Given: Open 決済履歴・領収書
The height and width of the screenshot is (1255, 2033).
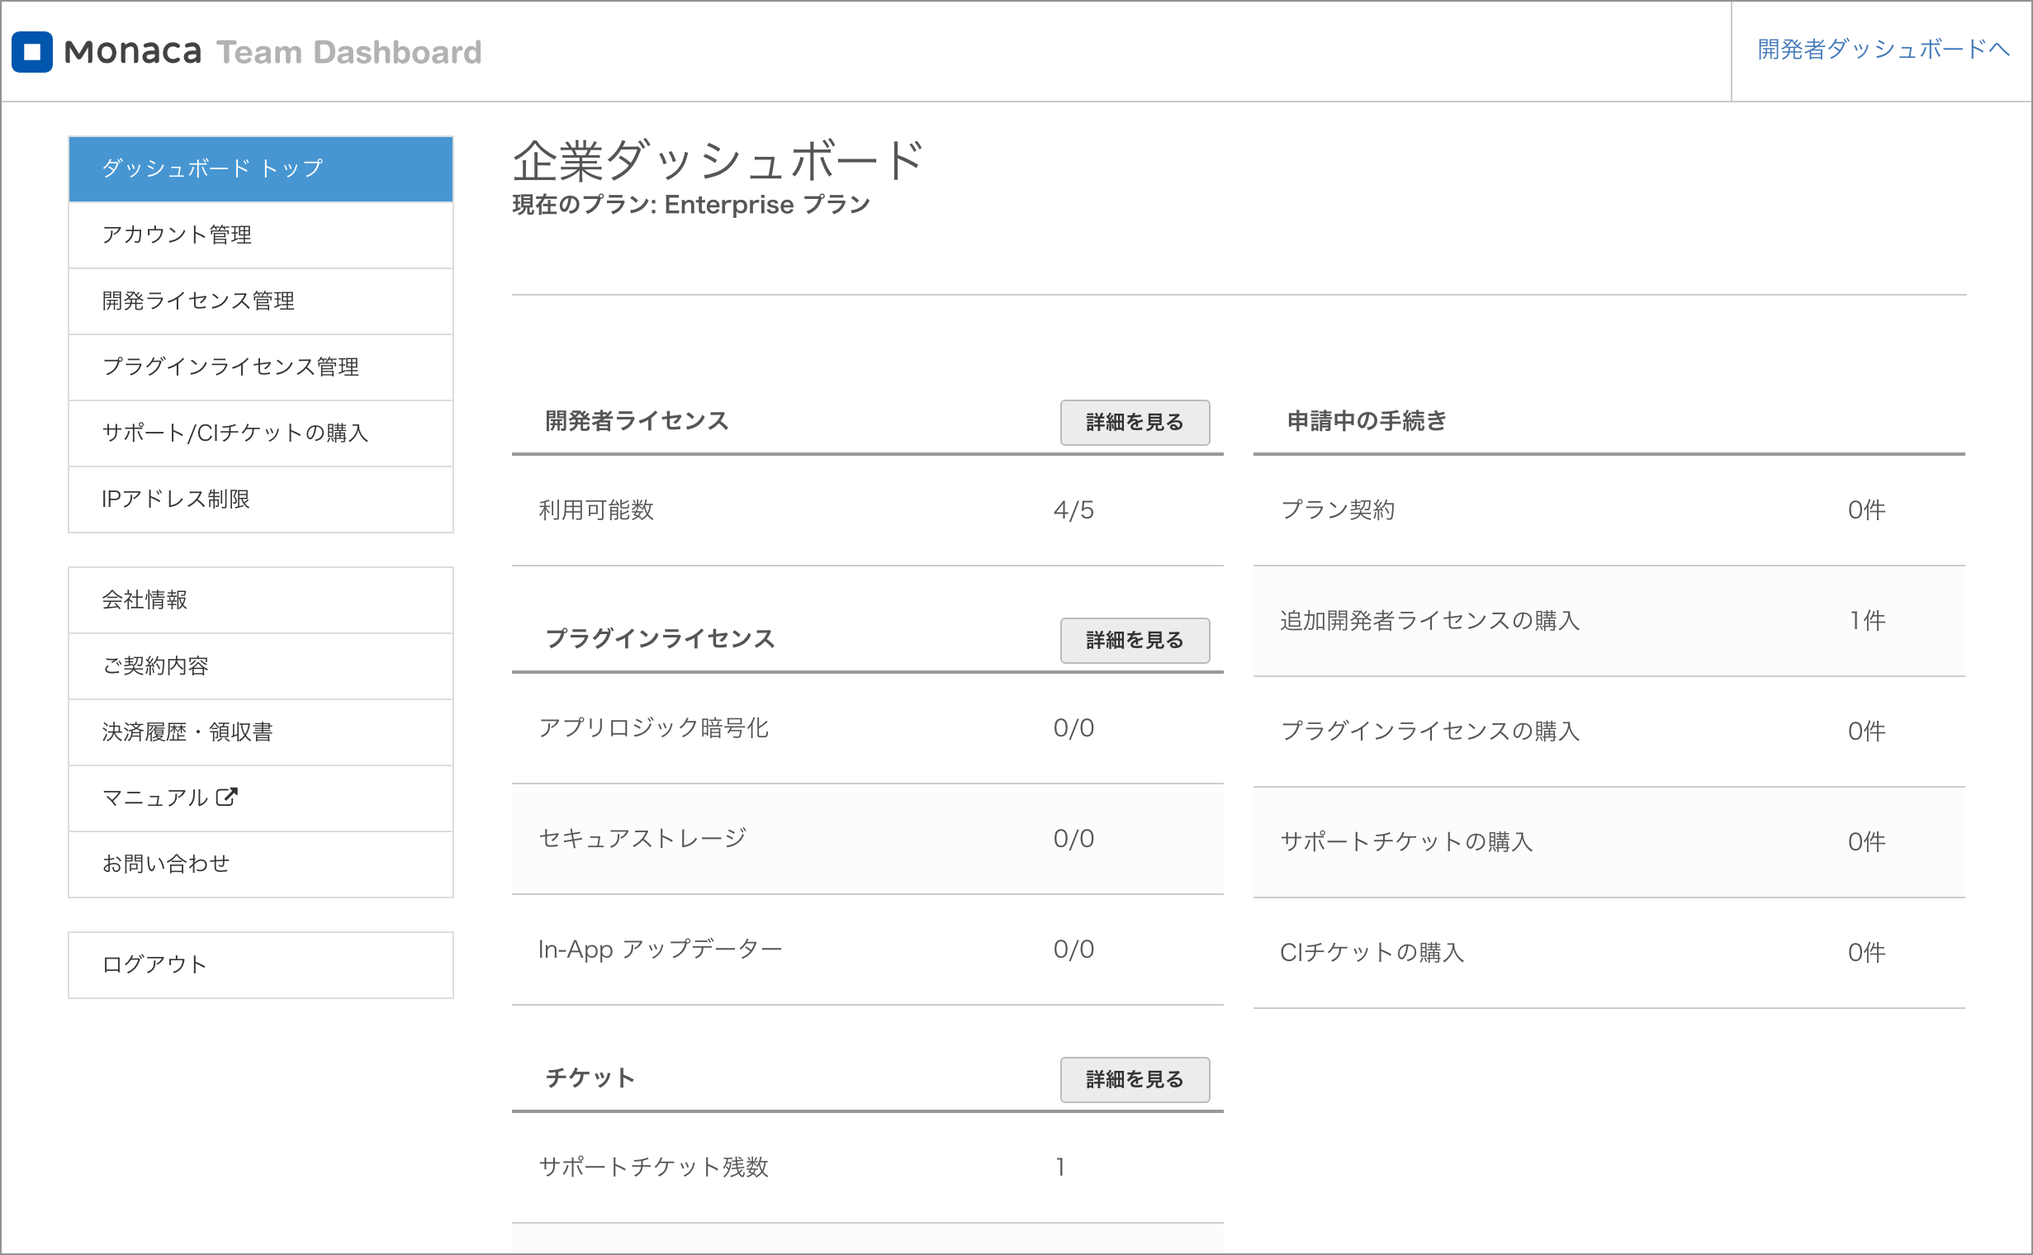Looking at the screenshot, I should (261, 732).
